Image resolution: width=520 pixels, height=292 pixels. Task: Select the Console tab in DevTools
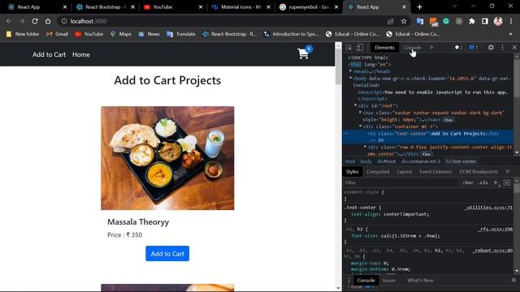[x=412, y=48]
